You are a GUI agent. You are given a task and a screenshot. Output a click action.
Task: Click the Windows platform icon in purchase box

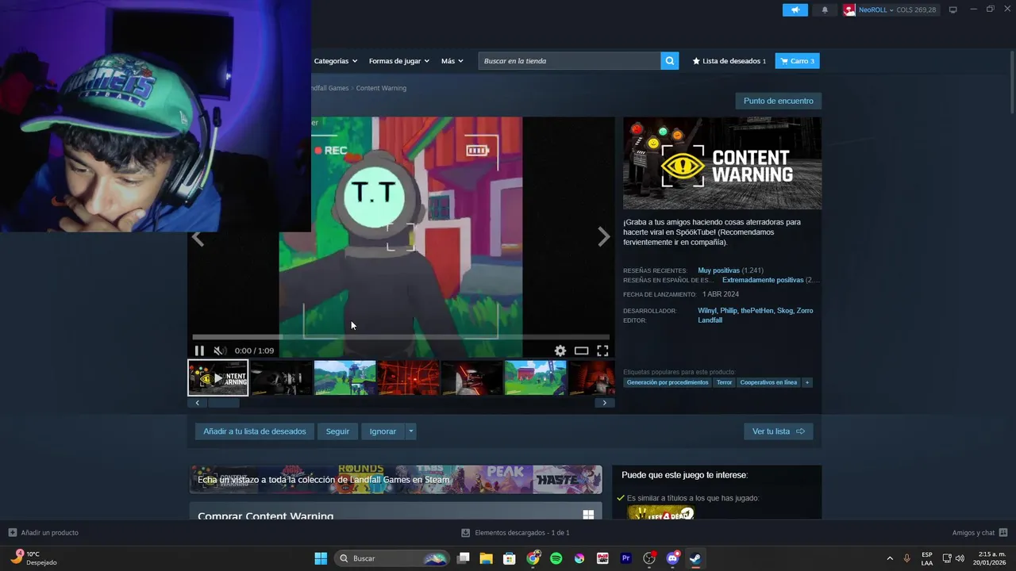[x=588, y=515]
